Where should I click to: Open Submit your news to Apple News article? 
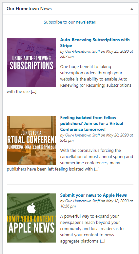pyautogui.click(x=93, y=195)
